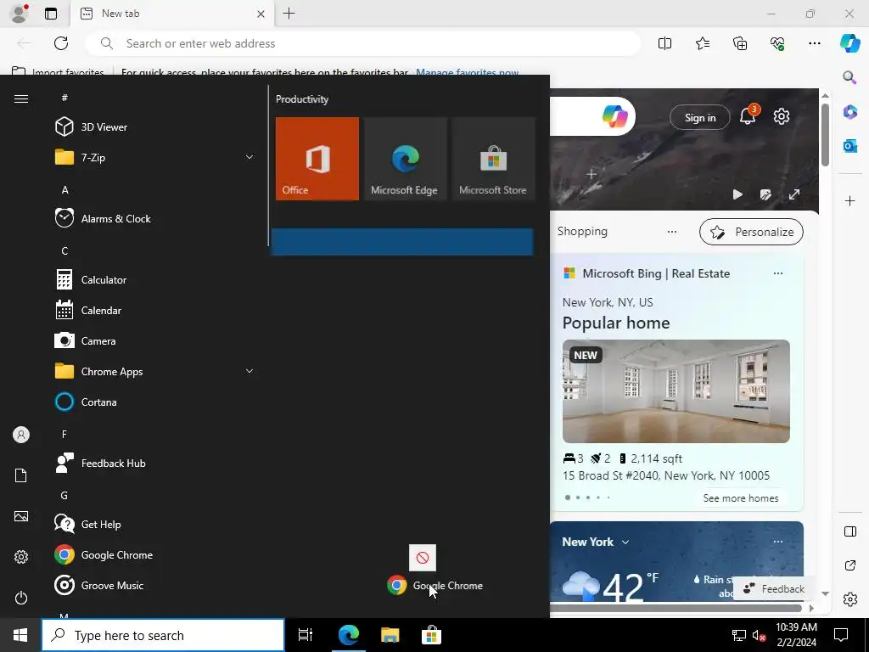Jump to letter G section header
869x652 pixels.
tap(64, 495)
